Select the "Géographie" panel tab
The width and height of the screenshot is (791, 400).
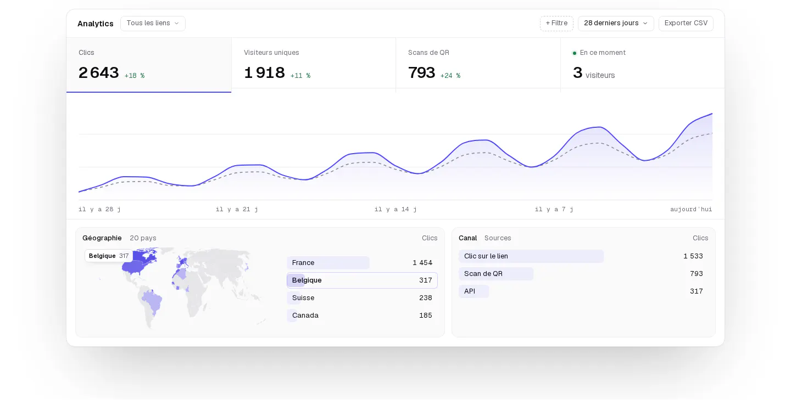click(x=102, y=238)
